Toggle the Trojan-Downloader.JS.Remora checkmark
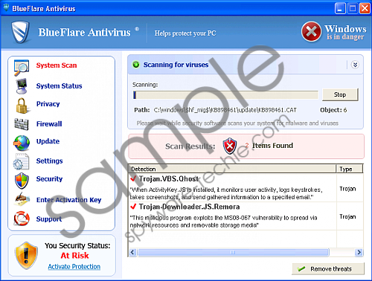This screenshot has height=281, width=372. 133,206
